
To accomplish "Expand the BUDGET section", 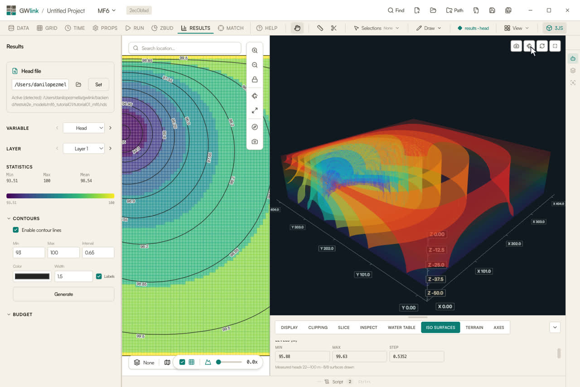I will pyautogui.click(x=19, y=314).
